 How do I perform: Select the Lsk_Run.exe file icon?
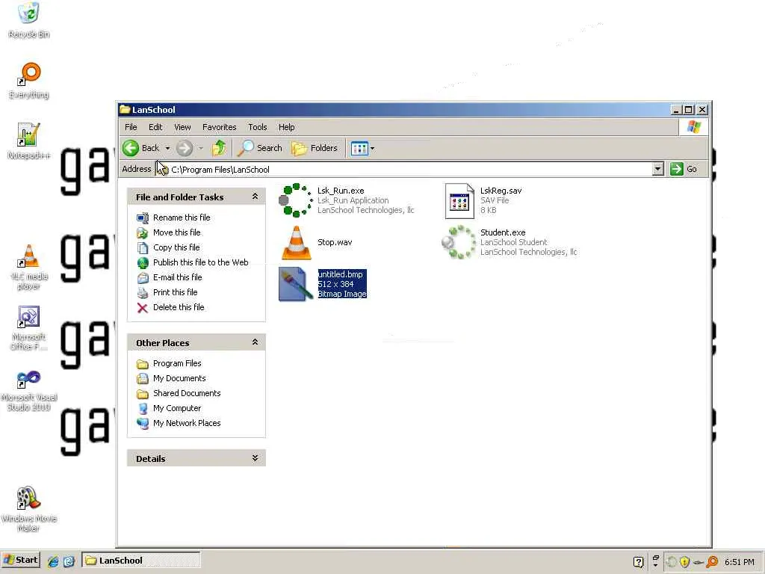point(296,200)
